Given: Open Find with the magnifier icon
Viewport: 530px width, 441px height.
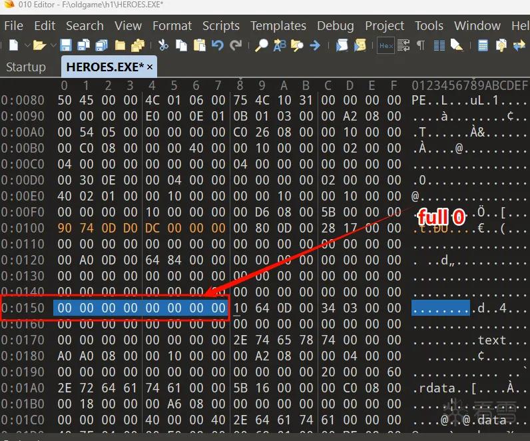Looking at the screenshot, I should 261,45.
